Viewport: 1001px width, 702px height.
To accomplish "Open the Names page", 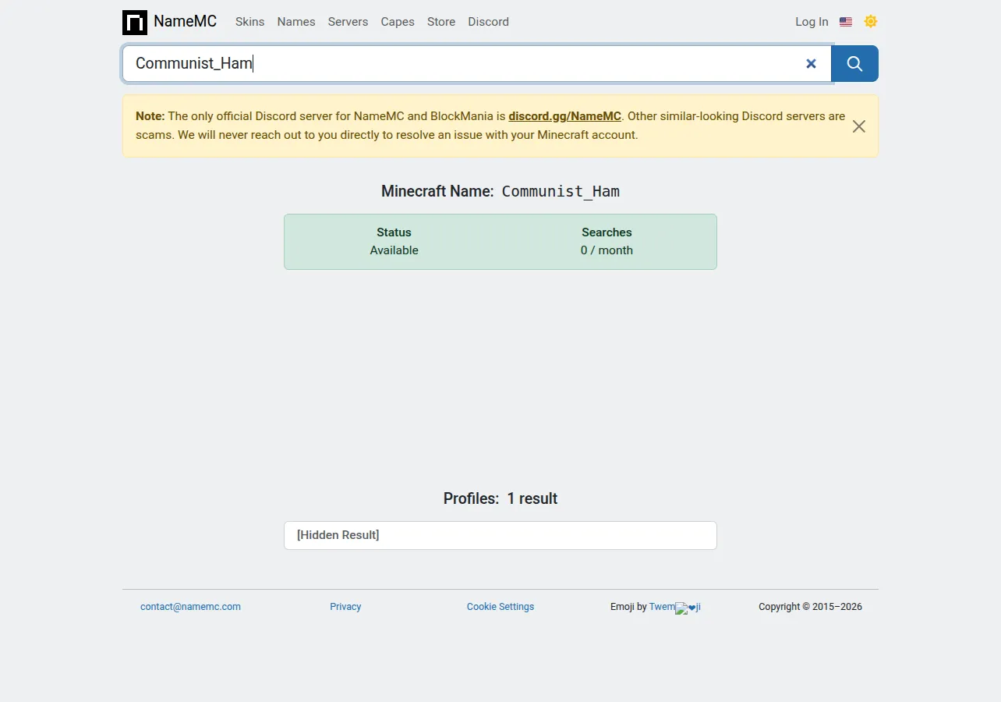I will pos(296,22).
